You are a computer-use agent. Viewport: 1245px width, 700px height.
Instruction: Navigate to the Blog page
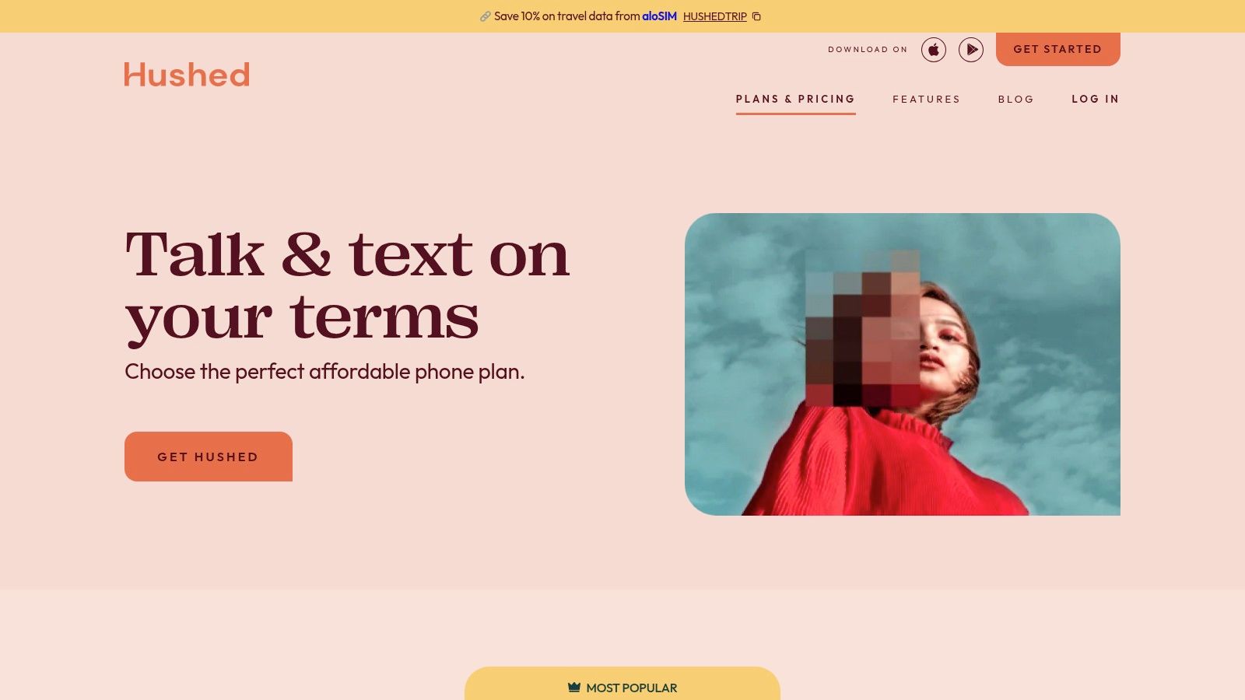point(1016,99)
